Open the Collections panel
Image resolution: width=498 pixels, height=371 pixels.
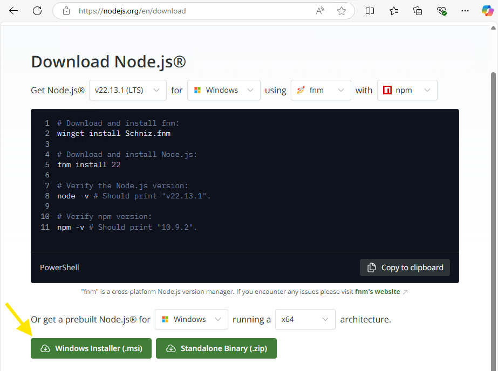click(x=418, y=11)
